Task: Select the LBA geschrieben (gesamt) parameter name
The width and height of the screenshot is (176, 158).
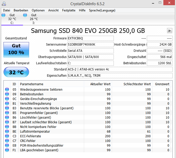Action: tap(39, 150)
